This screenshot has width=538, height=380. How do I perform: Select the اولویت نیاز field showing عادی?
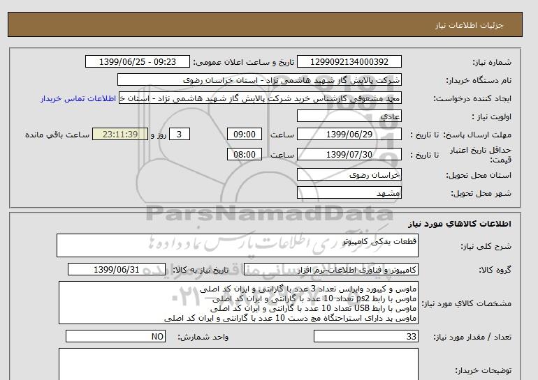(x=349, y=116)
